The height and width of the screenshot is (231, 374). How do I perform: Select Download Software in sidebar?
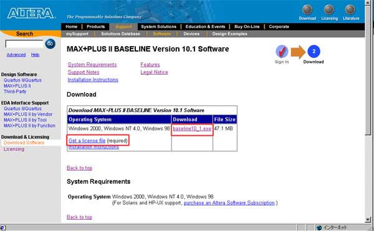tap(24, 143)
